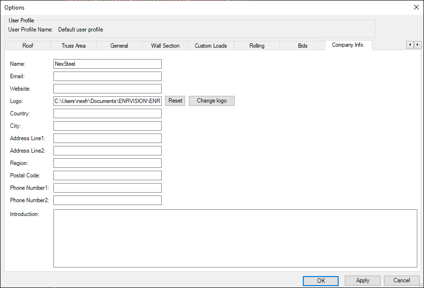Select the Postal Code input field

point(107,175)
